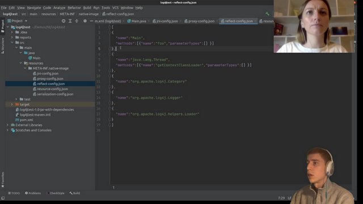Switch to the proxy-config.json tab
The width and height of the screenshot is (363, 204).
pyautogui.click(x=201, y=21)
